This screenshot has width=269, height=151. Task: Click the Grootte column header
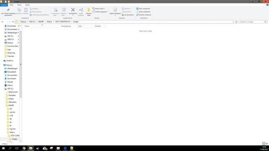(98, 26)
